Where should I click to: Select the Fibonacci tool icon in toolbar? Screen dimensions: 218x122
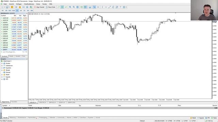click(x=117, y=7)
